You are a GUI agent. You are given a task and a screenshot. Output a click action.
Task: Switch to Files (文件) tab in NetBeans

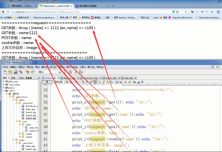point(13,78)
